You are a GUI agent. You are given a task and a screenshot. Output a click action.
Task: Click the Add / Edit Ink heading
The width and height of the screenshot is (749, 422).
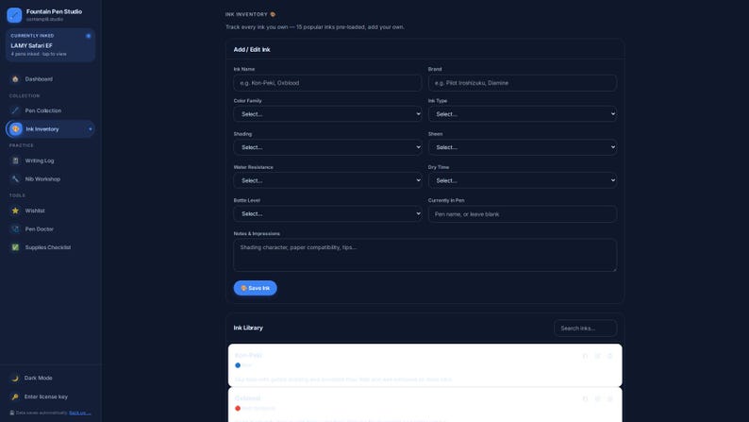click(252, 50)
